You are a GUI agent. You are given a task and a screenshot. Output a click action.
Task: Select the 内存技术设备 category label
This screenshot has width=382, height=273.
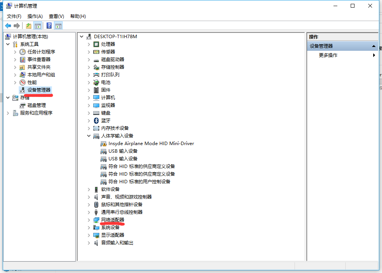coord(115,128)
